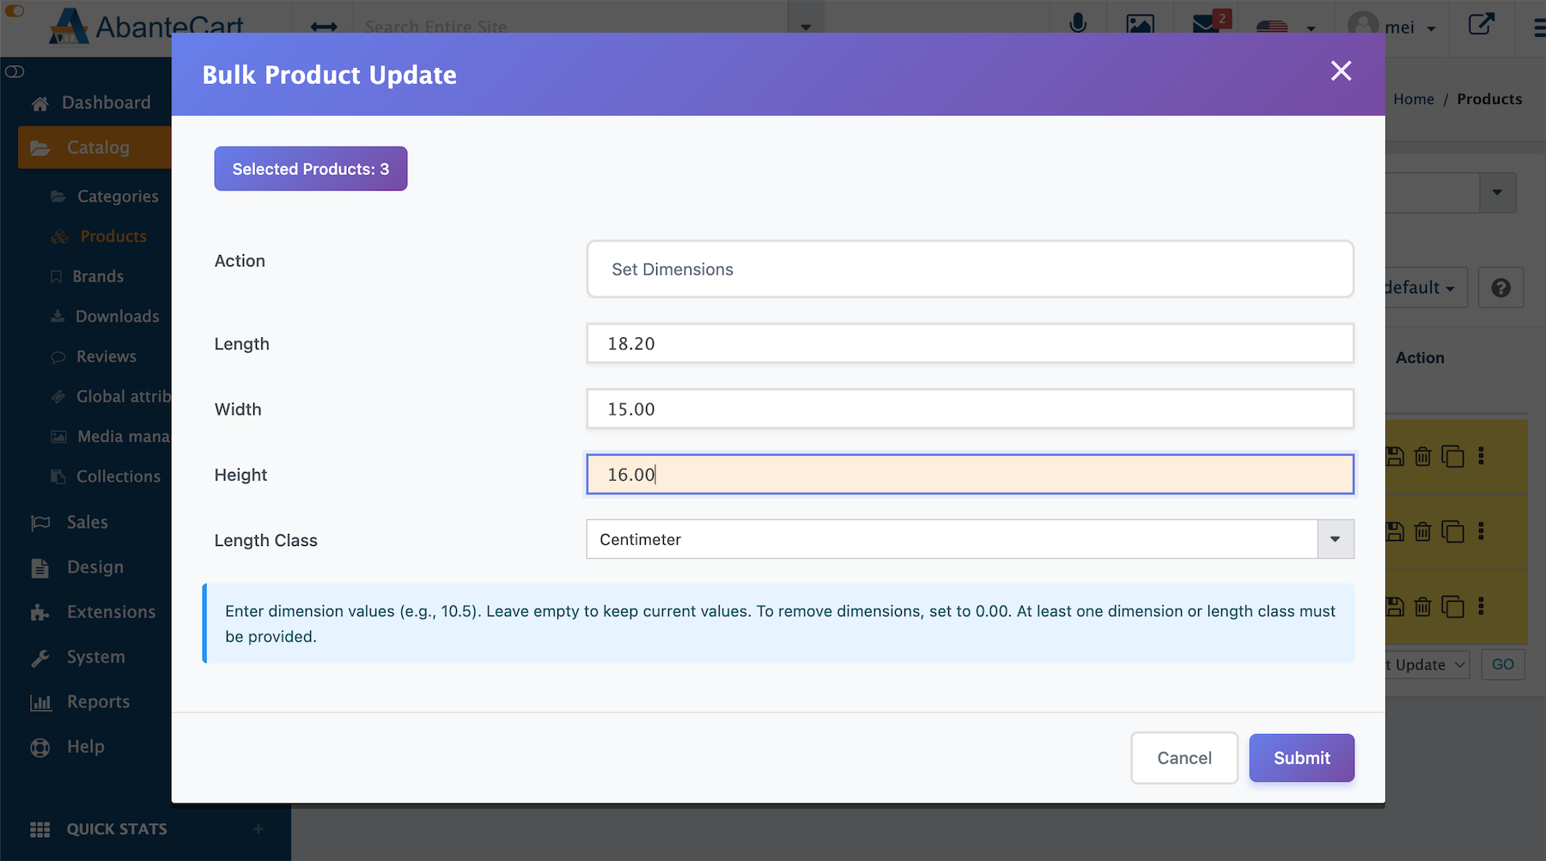1546x861 pixels.
Task: Toggle the sidebar switch above Dashboard
Action: [15, 71]
